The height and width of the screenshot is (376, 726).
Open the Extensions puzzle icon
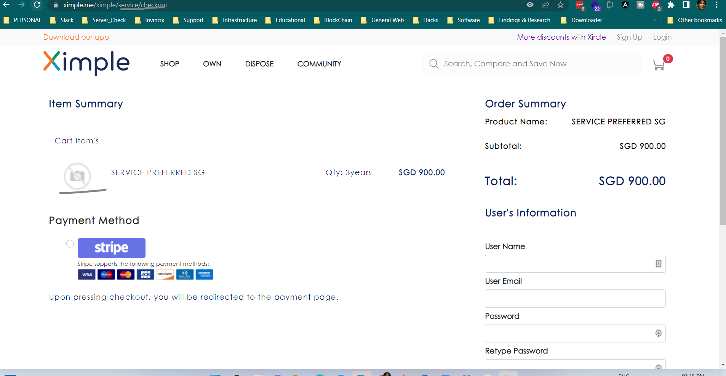pyautogui.click(x=671, y=5)
